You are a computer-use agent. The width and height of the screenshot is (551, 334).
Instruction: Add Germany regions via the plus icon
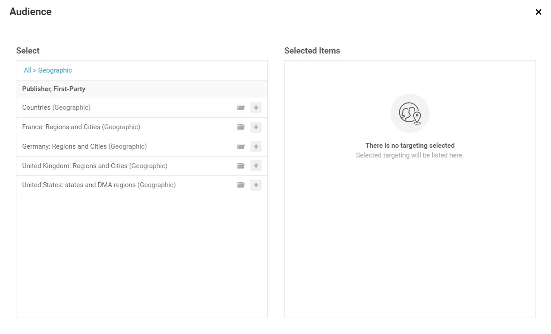point(256,146)
